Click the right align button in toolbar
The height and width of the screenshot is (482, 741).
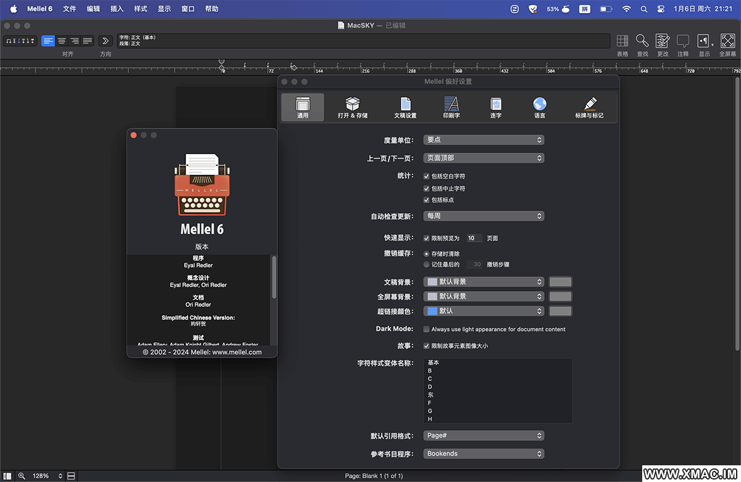(75, 41)
